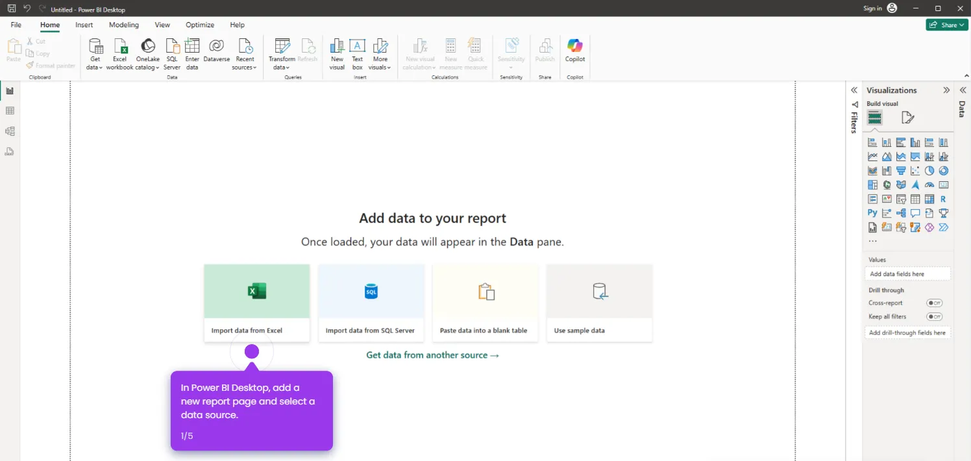Click the Add data fields here well
This screenshot has width=971, height=461.
click(908, 274)
